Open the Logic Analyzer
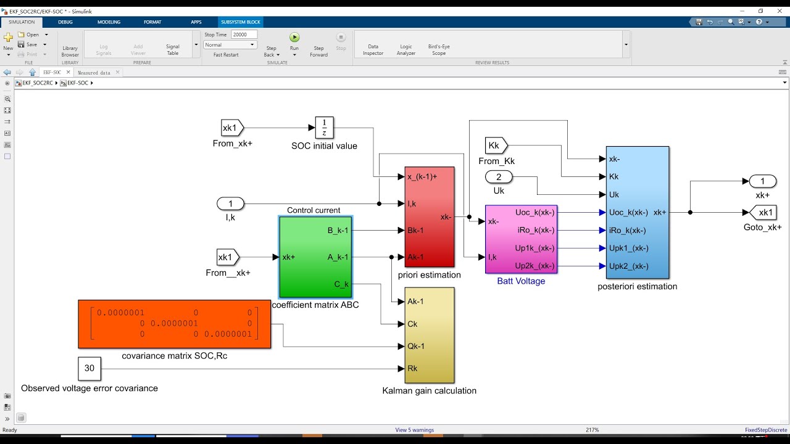 pyautogui.click(x=406, y=49)
